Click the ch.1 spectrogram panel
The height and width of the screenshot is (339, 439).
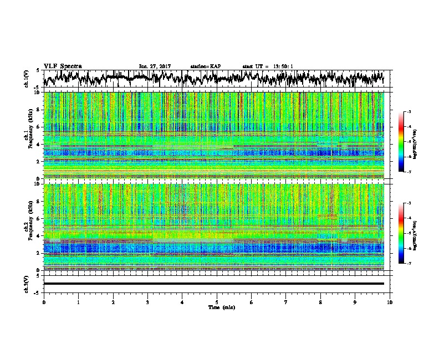tap(213, 135)
